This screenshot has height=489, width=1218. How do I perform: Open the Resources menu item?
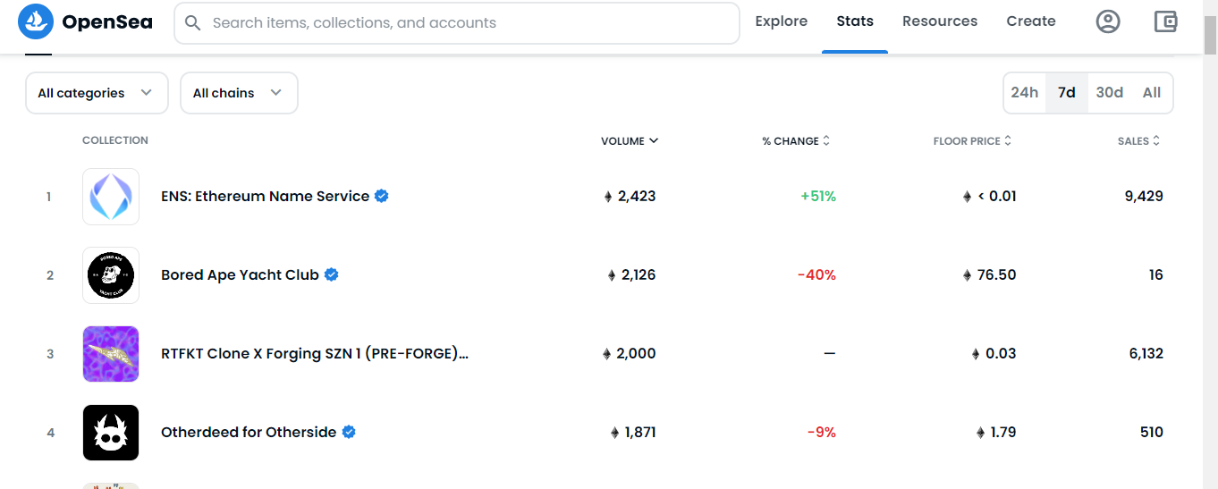click(940, 21)
